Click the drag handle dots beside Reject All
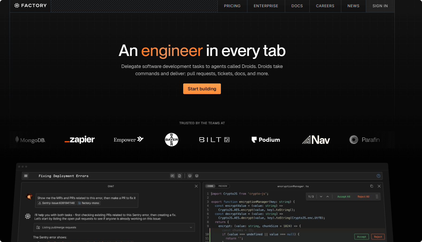Viewport: 422px width, 242px height. [377, 197]
